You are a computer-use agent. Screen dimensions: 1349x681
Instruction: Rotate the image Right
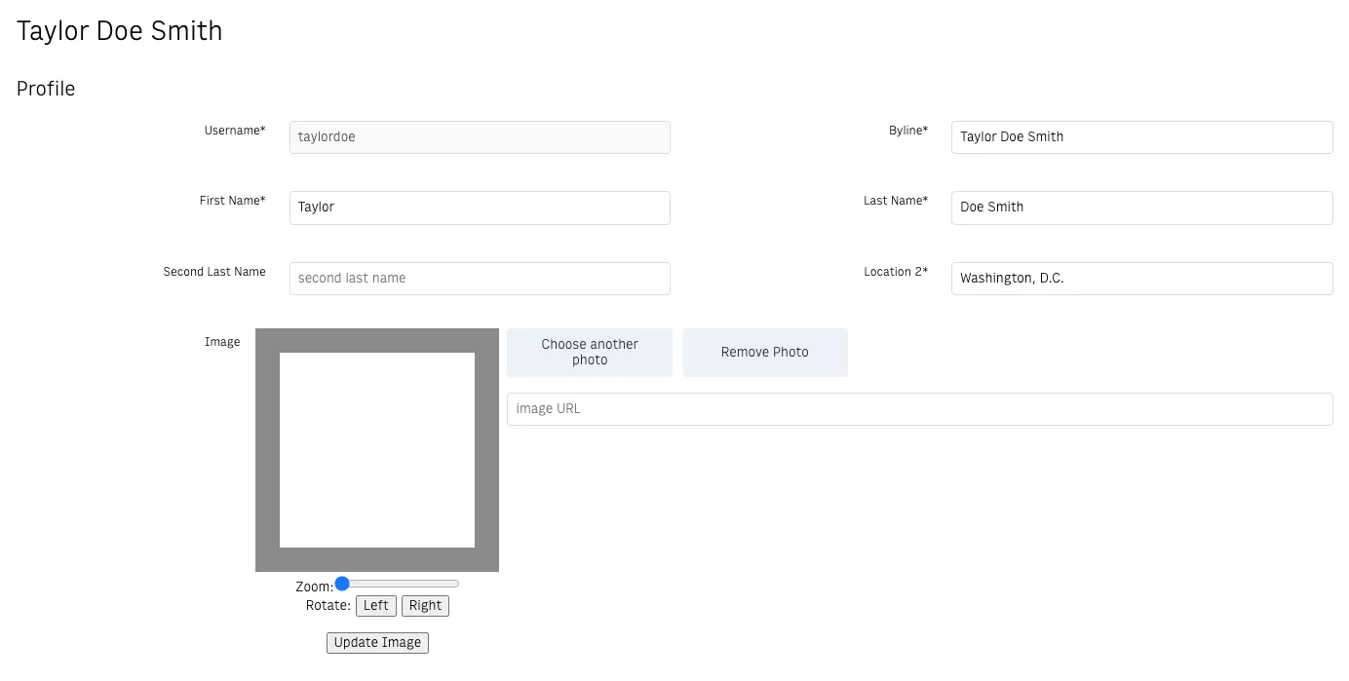425,606
